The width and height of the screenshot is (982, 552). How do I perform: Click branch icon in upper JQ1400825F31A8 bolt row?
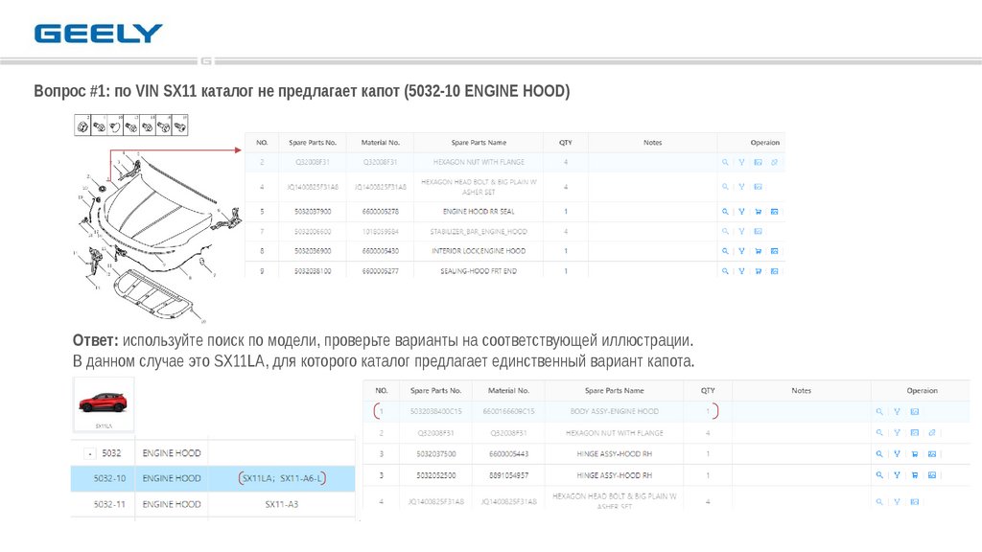click(x=741, y=187)
